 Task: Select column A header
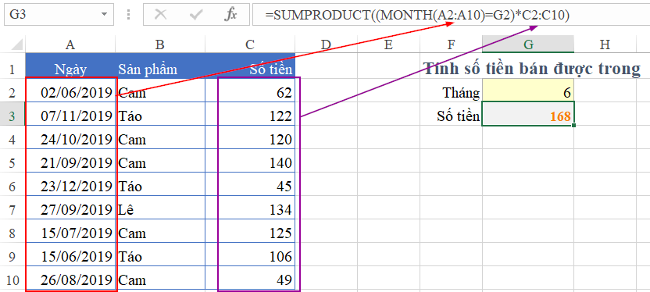(x=70, y=45)
